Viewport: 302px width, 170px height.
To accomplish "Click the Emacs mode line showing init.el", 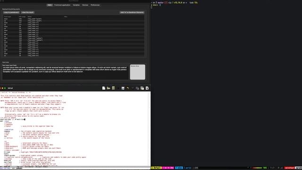I will pos(75,167).
